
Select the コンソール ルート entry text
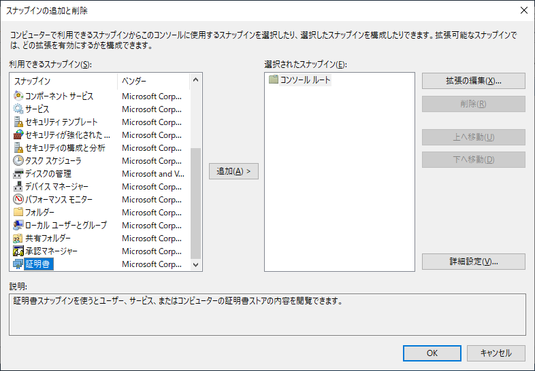coord(306,79)
